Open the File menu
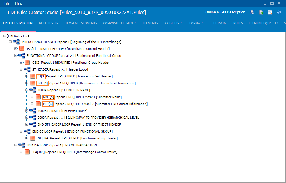286x183 pixels. tap(7, 3)
